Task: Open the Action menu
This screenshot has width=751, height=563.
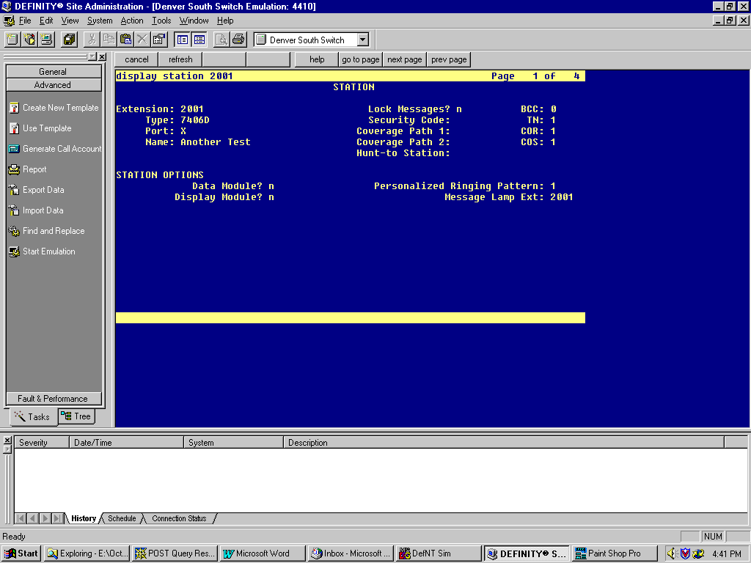Action: [132, 21]
